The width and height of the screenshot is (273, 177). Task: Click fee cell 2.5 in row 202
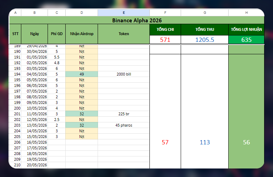(x=57, y=120)
